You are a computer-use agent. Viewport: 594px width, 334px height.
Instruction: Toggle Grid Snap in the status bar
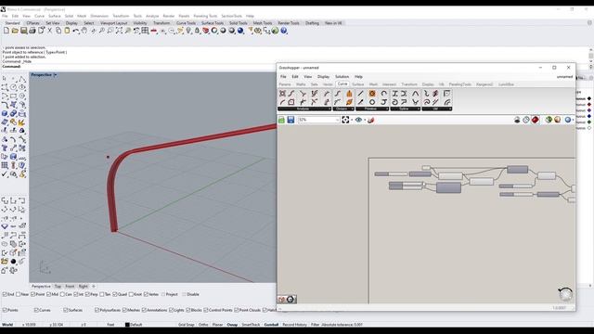(186, 325)
